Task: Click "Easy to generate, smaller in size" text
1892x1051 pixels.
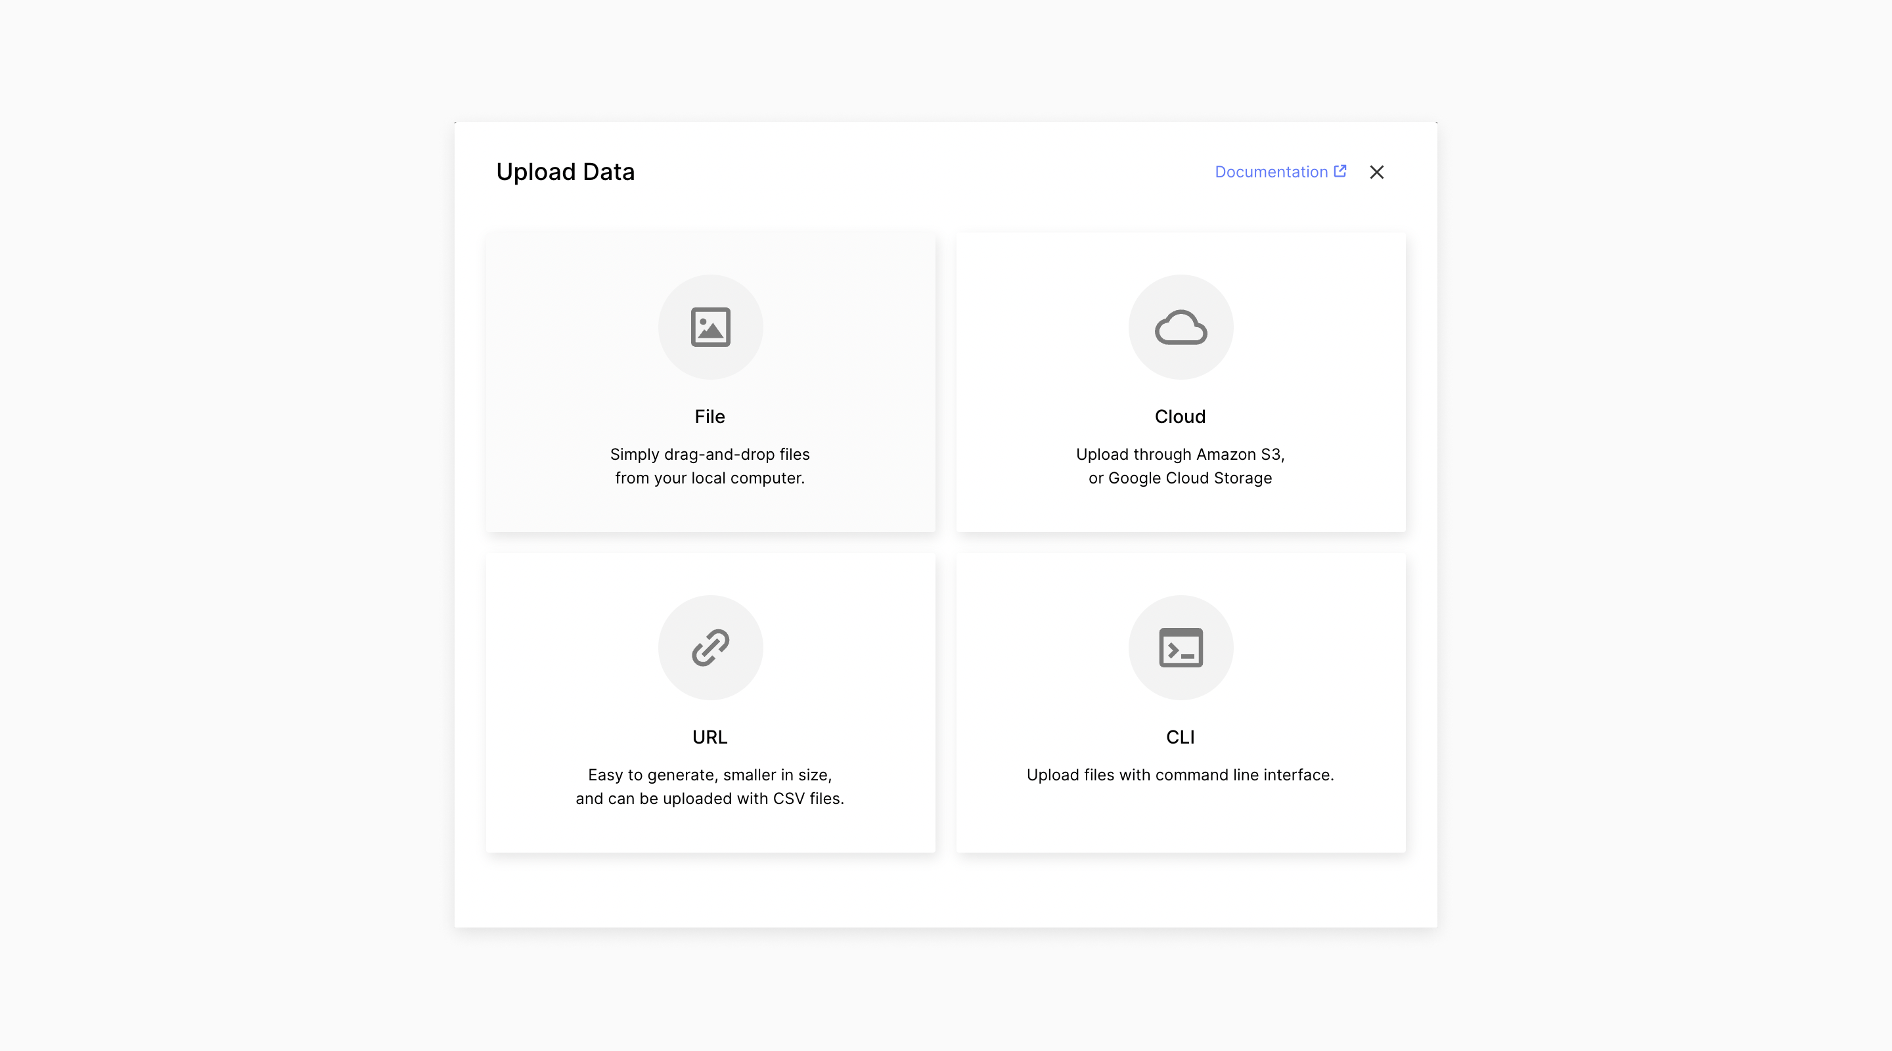Action: [709, 775]
